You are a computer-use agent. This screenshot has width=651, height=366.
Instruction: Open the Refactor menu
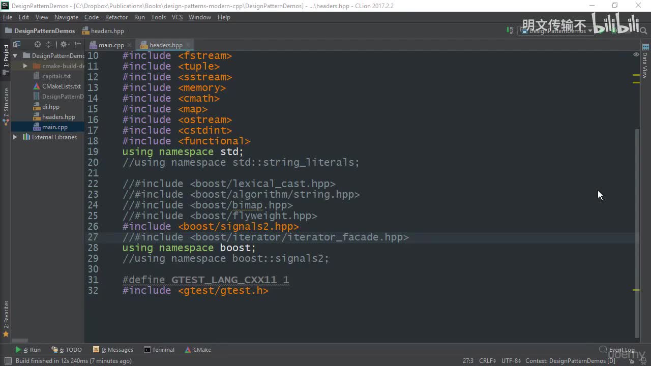116,17
